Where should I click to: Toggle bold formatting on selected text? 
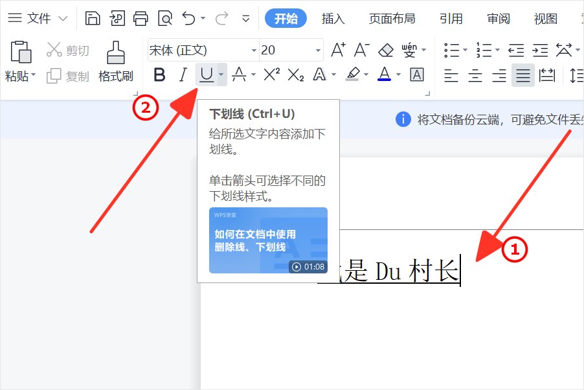(x=159, y=75)
